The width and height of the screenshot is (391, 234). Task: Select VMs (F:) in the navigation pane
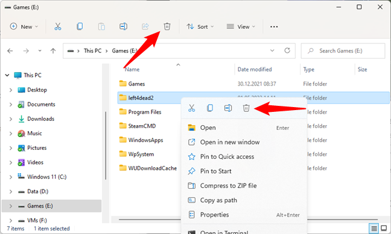pyautogui.click(x=37, y=220)
